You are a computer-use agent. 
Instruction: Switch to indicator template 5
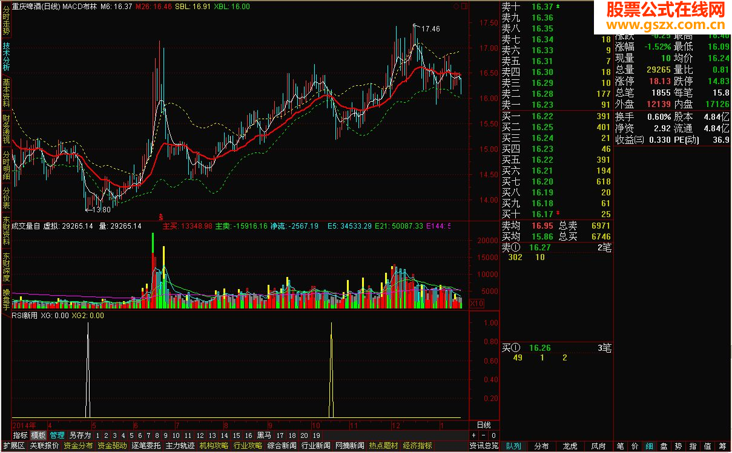[x=131, y=435]
